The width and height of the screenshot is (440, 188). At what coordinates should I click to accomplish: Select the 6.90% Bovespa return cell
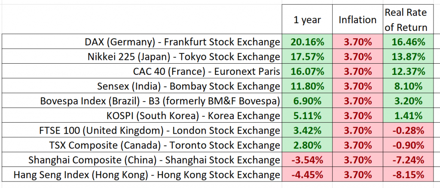point(307,101)
